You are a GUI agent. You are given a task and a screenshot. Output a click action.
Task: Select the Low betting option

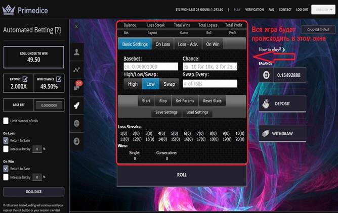(150, 84)
